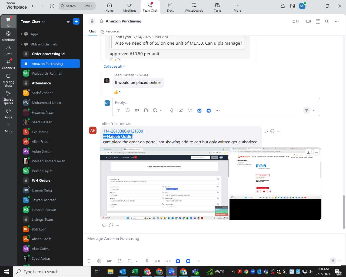Click the @Najeeb Uddin mention
The image size is (346, 277).
118,137
